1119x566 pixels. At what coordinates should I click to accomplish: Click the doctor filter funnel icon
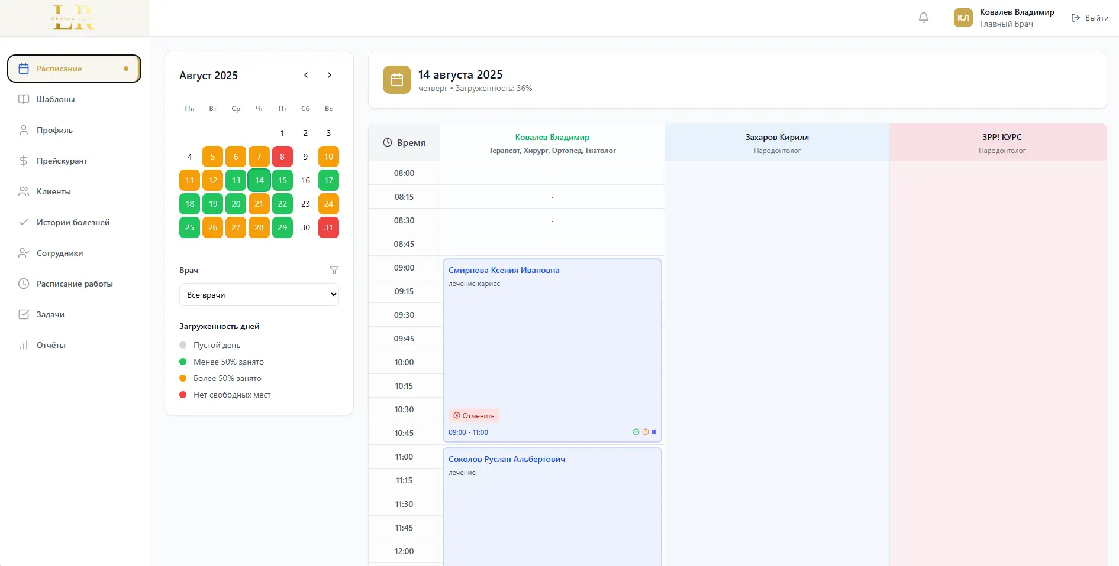tap(334, 271)
